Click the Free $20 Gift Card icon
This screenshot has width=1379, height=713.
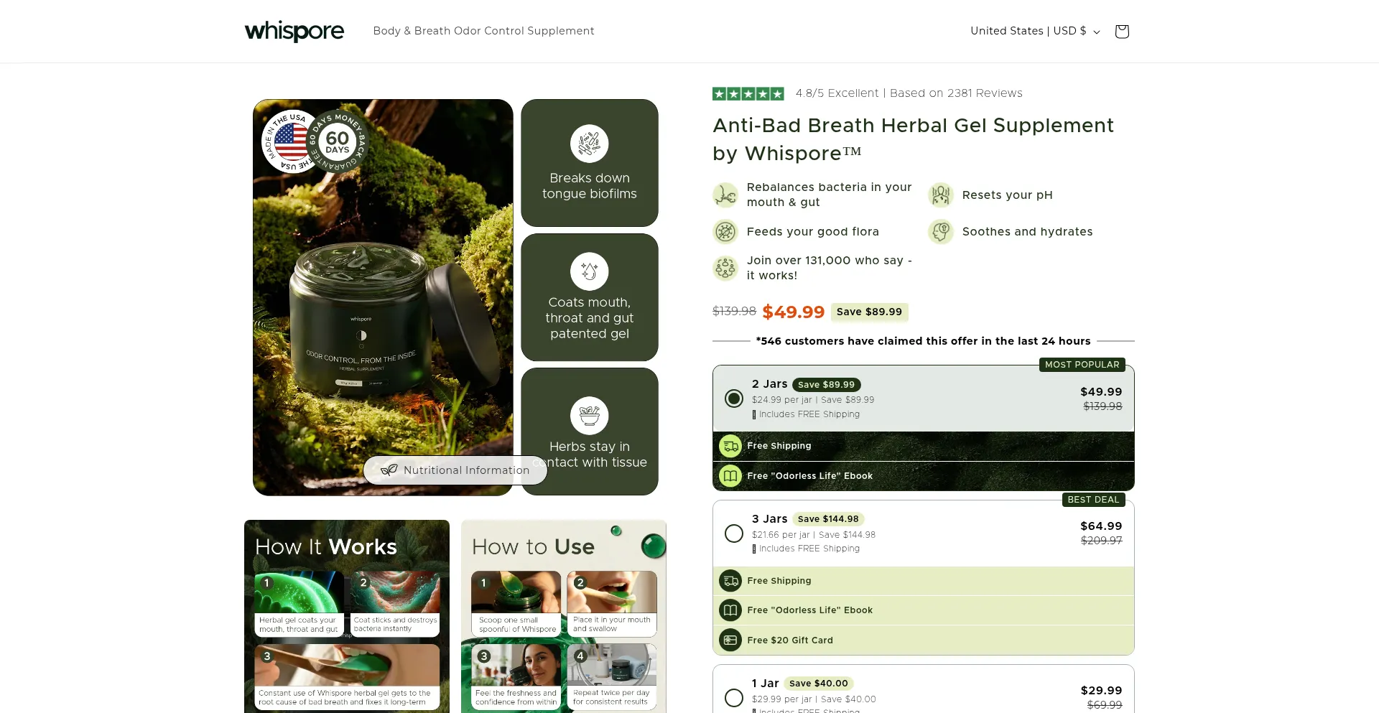[730, 640]
